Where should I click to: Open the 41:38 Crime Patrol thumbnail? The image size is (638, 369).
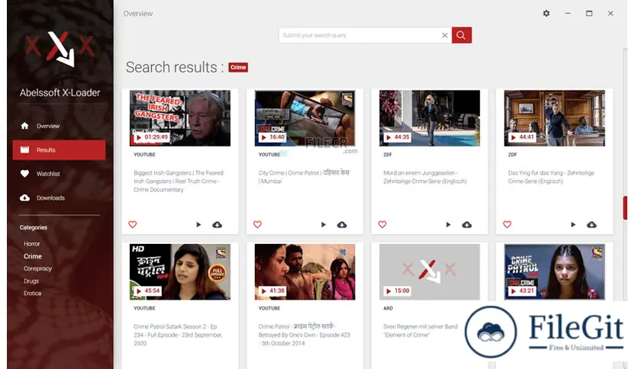click(x=304, y=272)
